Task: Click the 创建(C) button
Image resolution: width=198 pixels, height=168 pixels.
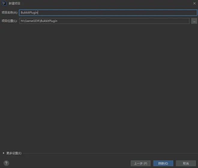Action: pos(163,163)
